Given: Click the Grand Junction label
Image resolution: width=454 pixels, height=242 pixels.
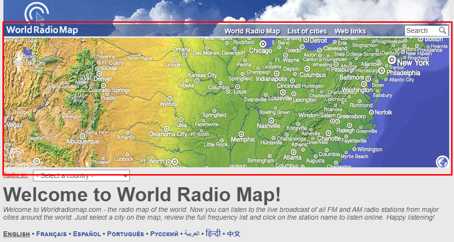Looking at the screenshot, I should (x=63, y=86).
